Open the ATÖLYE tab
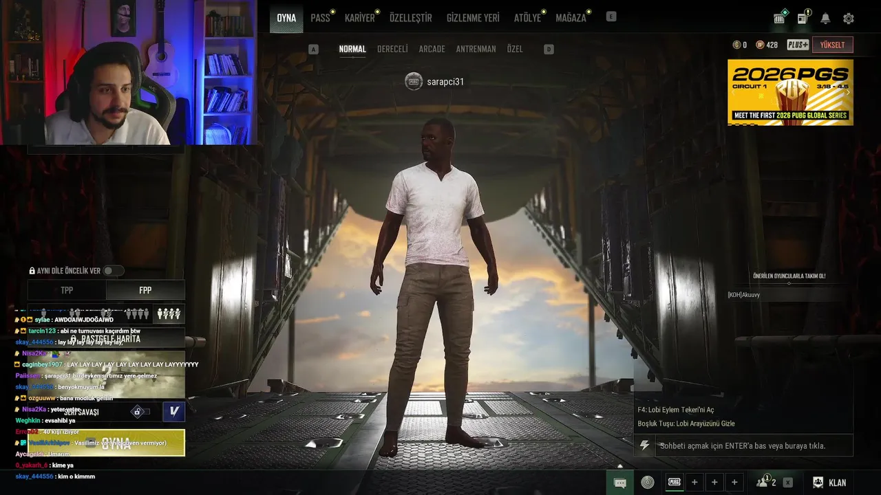 527,18
